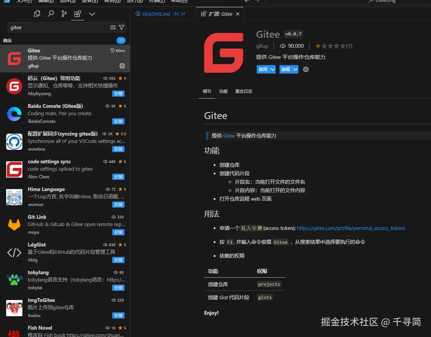Install Git-Link extension
Image resolution: width=431 pixels, height=337 pixels.
[118, 232]
